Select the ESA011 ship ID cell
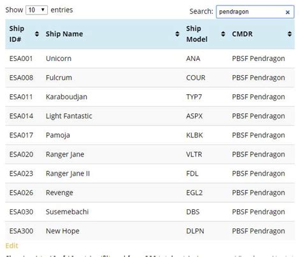 tap(21, 97)
